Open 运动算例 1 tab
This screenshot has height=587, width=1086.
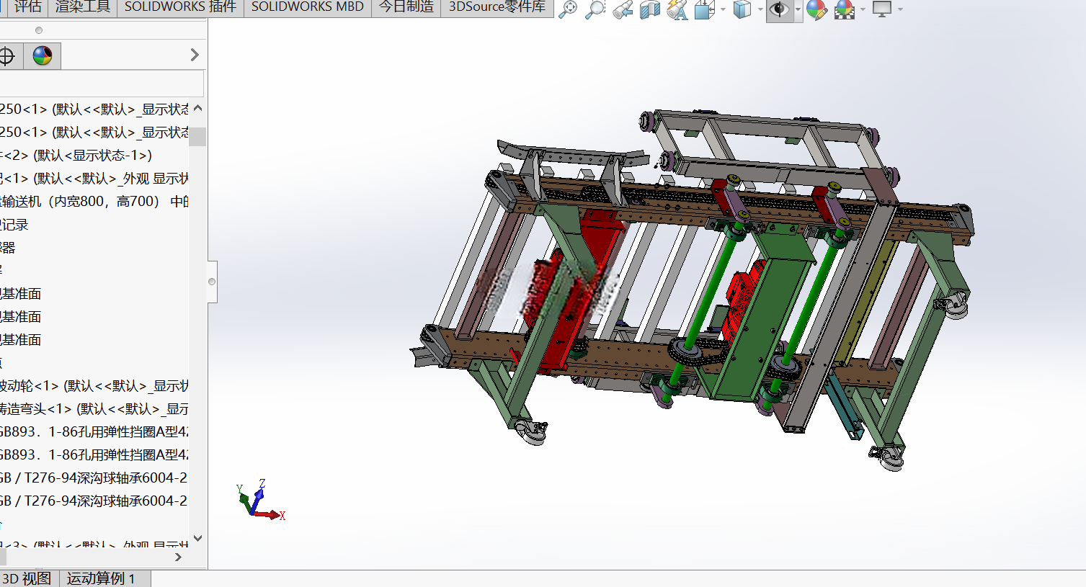pyautogui.click(x=104, y=578)
